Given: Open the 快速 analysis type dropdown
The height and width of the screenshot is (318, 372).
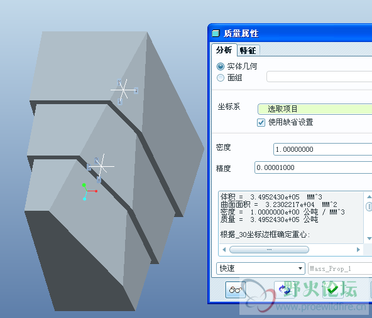Looking at the screenshot, I should [x=261, y=268].
